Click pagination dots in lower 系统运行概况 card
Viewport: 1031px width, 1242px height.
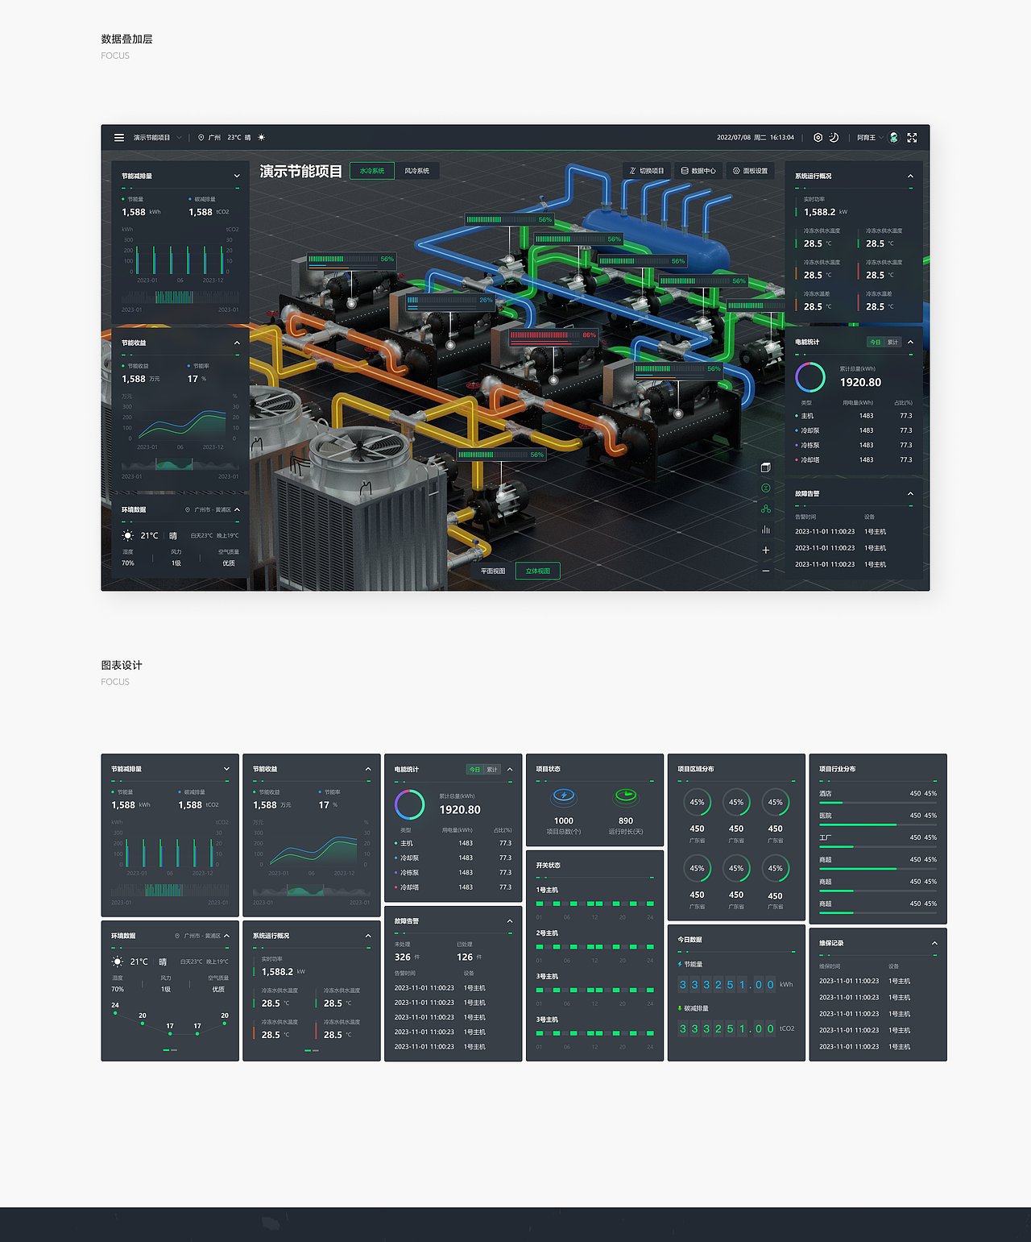click(x=312, y=1051)
